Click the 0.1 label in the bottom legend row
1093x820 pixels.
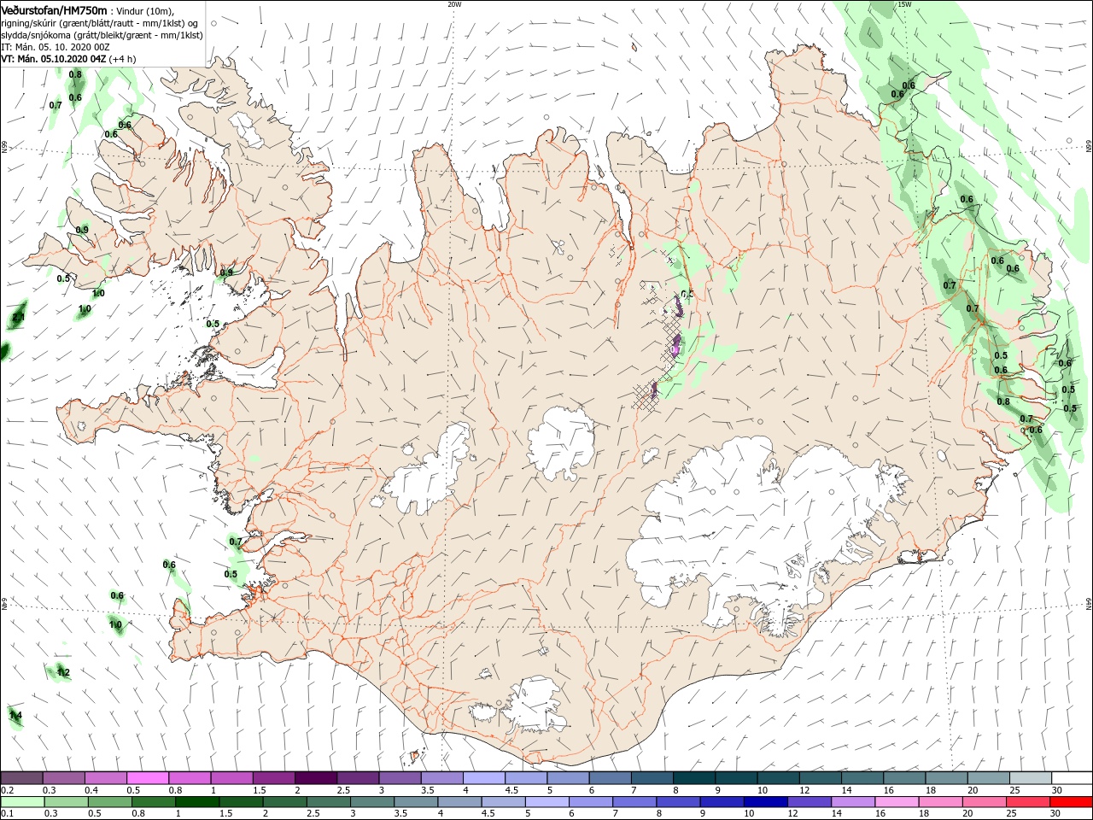tap(6, 814)
